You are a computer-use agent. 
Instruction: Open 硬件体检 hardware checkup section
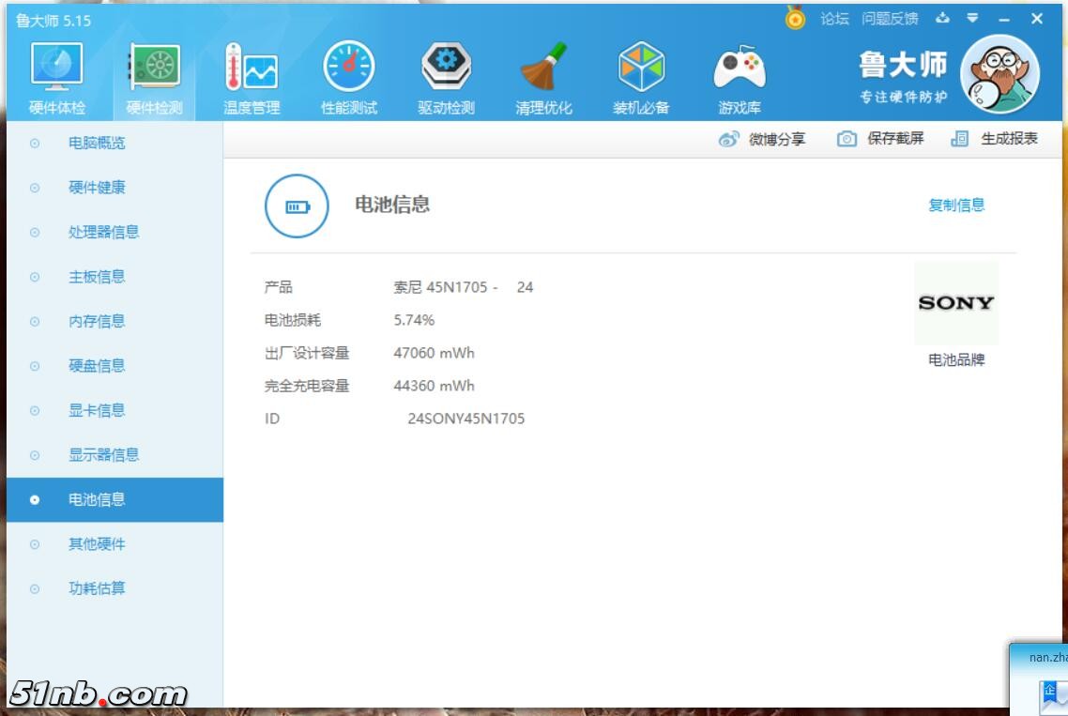point(56,79)
